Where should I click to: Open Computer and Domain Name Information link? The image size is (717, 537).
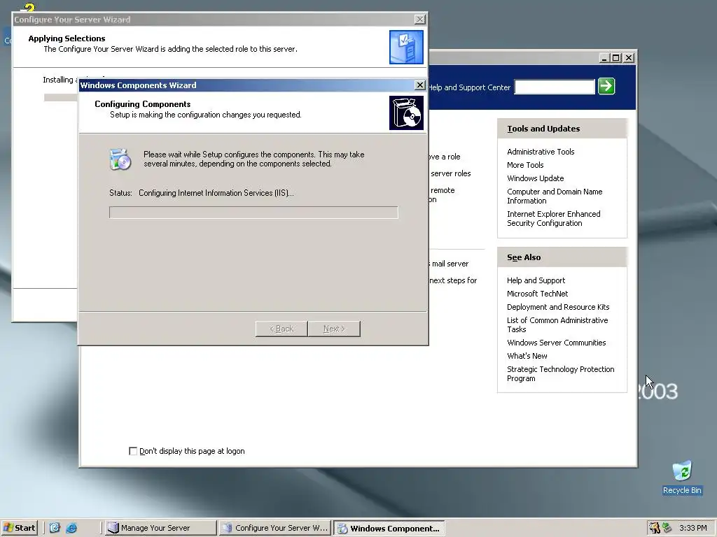point(555,196)
